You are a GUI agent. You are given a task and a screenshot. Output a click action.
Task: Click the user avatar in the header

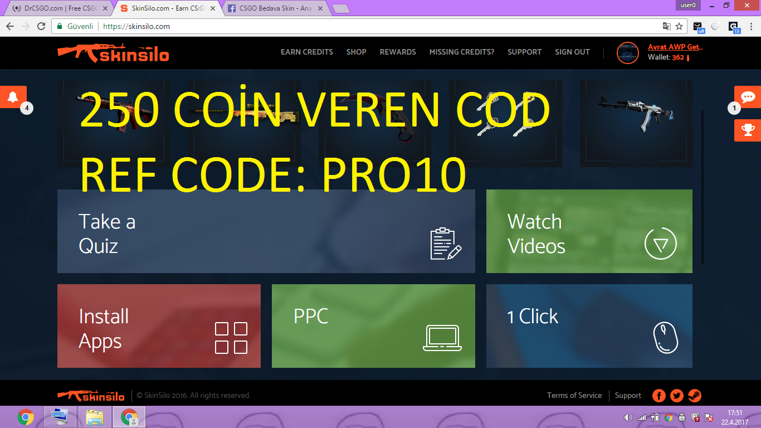(628, 52)
